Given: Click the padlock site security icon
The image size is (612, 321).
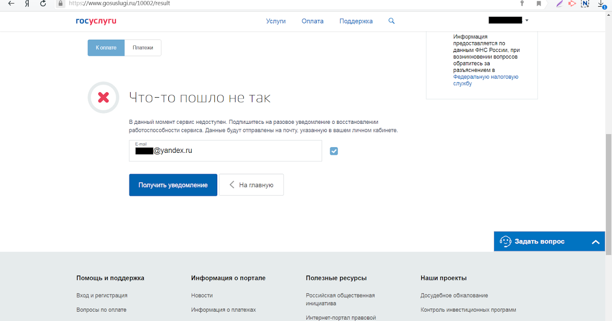Looking at the screenshot, I should click(x=61, y=3).
